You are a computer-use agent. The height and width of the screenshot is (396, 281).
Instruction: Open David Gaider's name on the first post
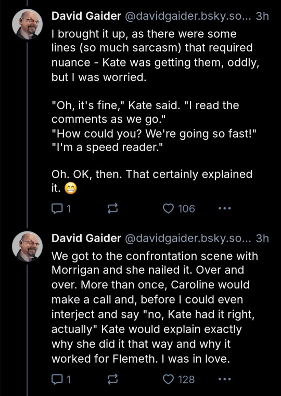click(86, 16)
